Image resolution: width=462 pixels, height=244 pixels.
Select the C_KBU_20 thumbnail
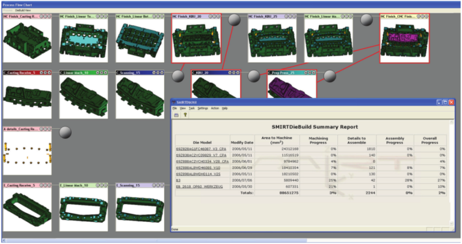point(216,87)
